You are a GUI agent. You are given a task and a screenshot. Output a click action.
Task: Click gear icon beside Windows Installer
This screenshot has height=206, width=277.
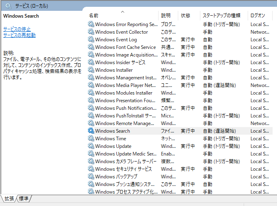click(x=91, y=70)
